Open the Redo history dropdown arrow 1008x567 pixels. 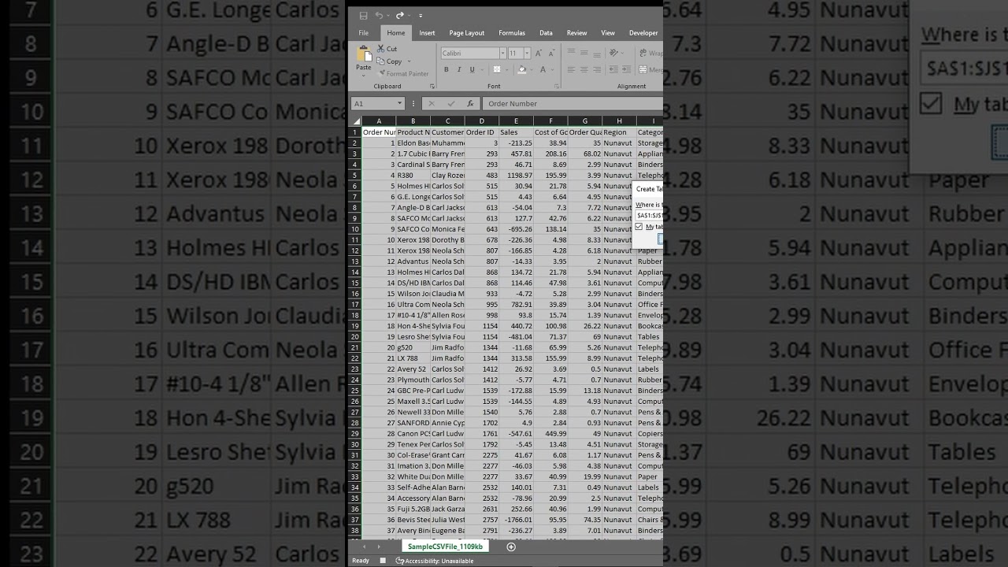click(x=409, y=16)
